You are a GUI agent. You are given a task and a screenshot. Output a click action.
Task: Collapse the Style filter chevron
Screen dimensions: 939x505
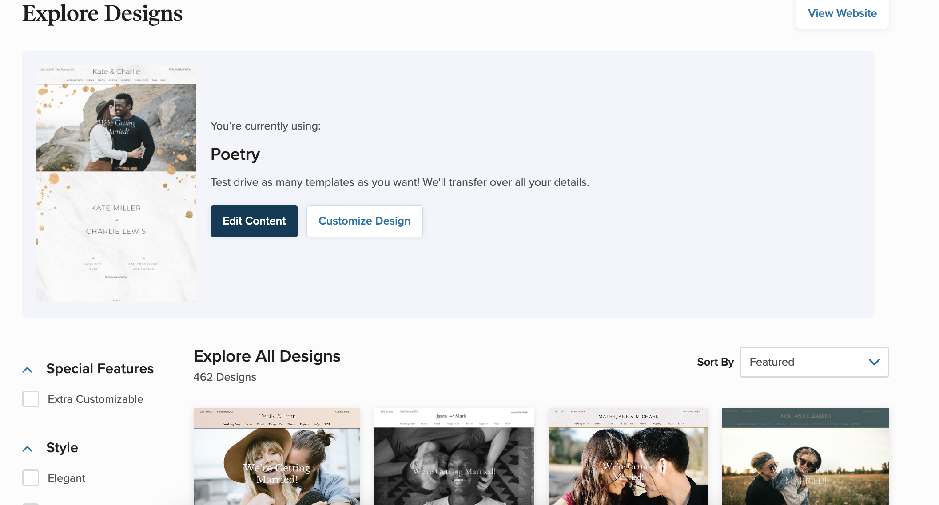28,449
